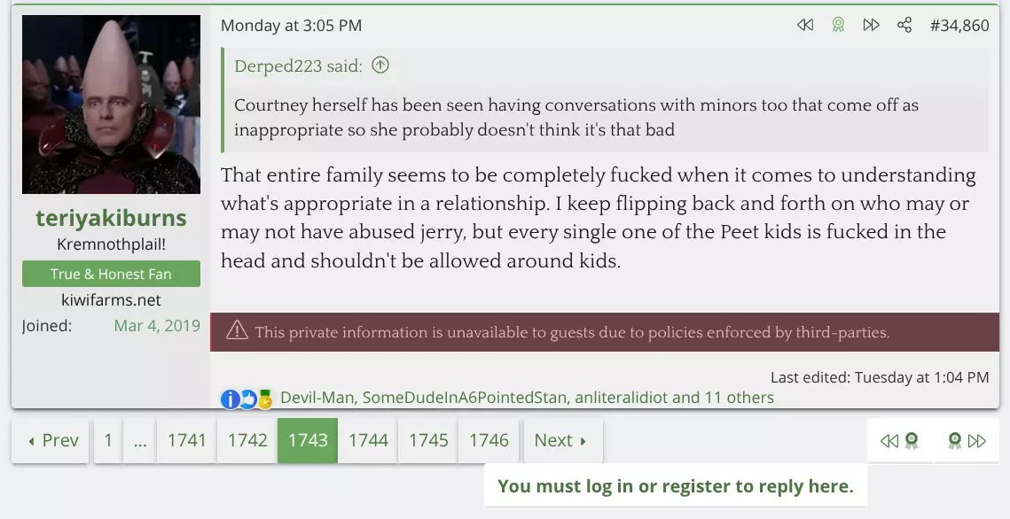Go to the Prev page
This screenshot has height=519, width=1010.
point(52,440)
